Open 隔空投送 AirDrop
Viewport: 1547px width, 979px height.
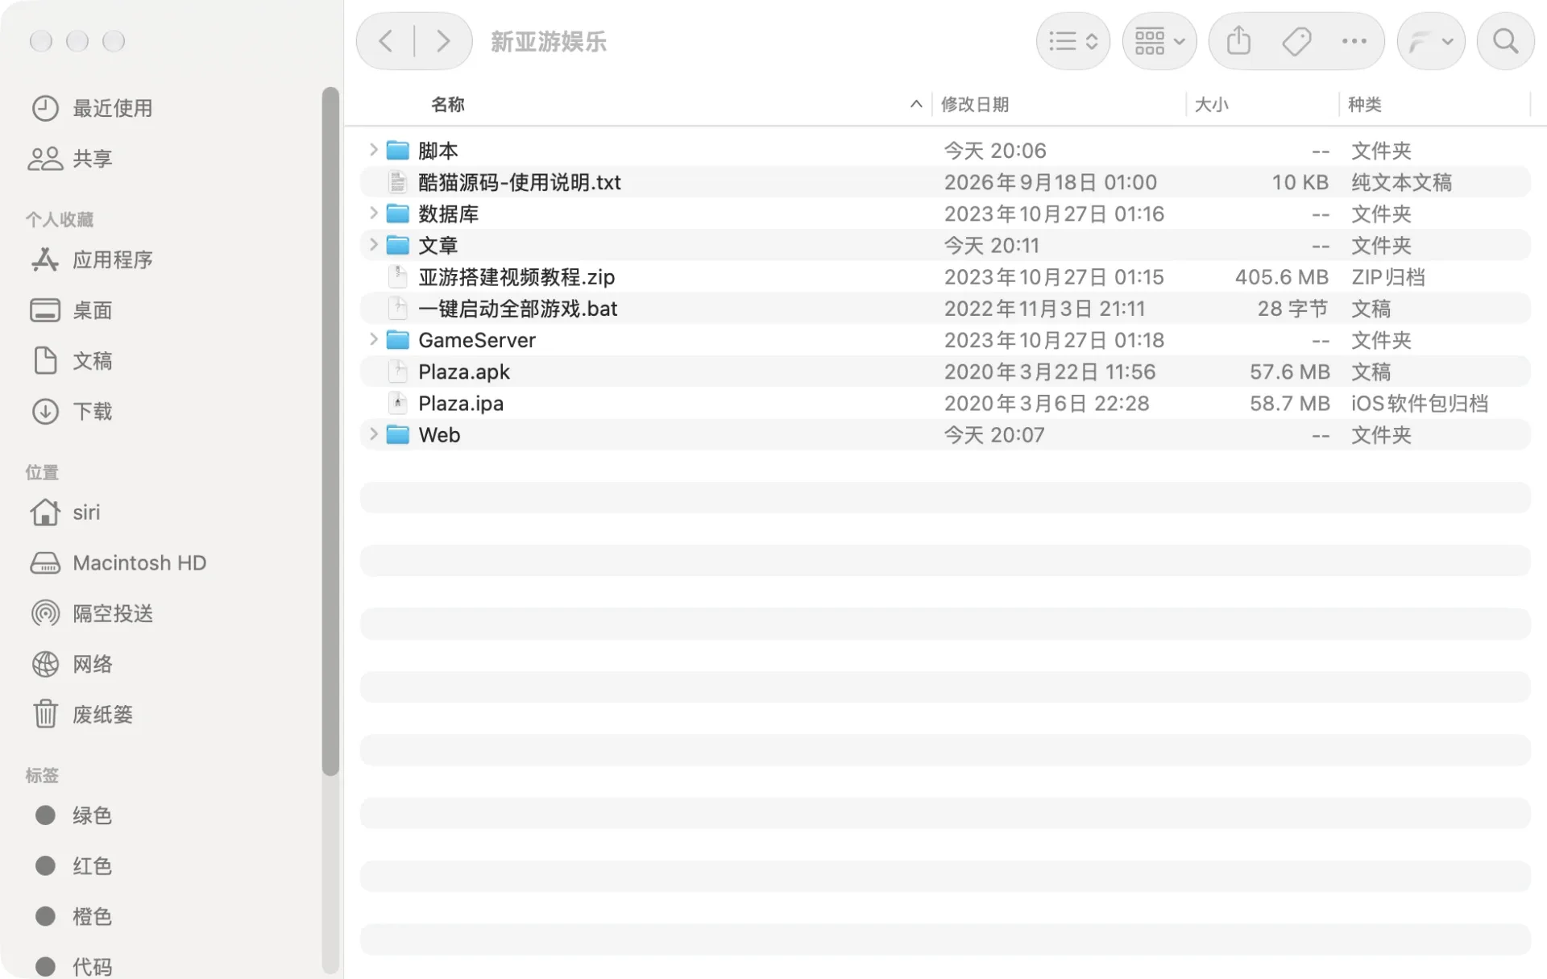(x=91, y=613)
